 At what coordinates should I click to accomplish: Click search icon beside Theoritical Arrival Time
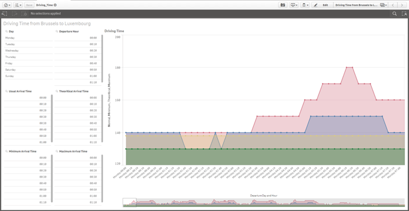coord(57,91)
